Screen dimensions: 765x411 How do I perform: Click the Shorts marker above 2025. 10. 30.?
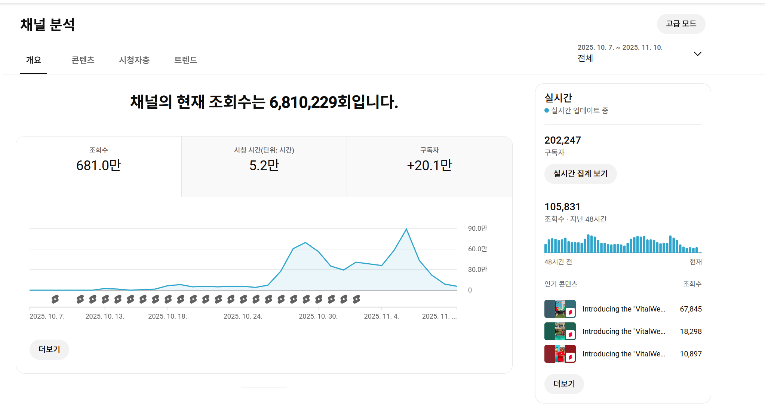pos(319,299)
